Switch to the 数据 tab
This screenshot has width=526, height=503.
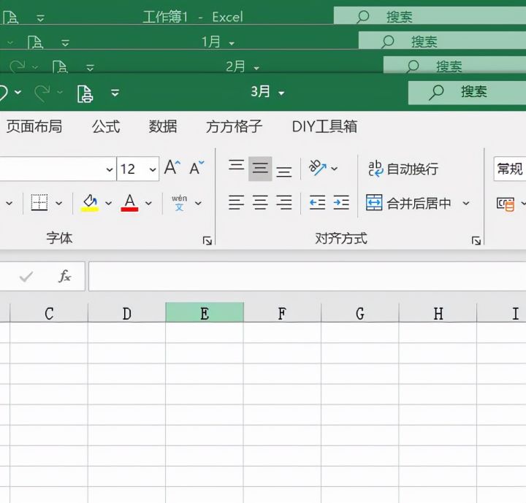pyautogui.click(x=163, y=127)
